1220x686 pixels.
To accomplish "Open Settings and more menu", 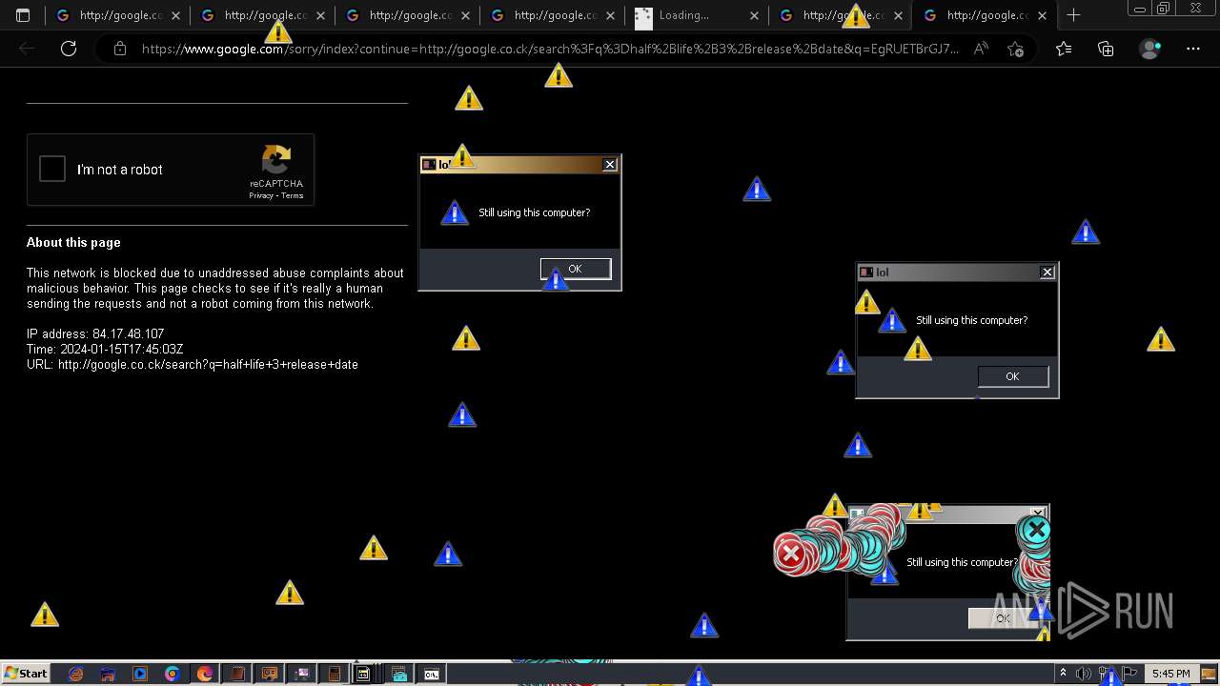I will pos(1193,49).
